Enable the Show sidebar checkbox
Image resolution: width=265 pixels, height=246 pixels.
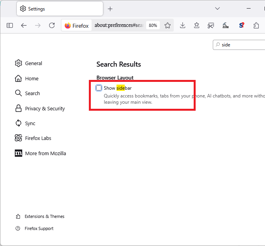(x=99, y=88)
